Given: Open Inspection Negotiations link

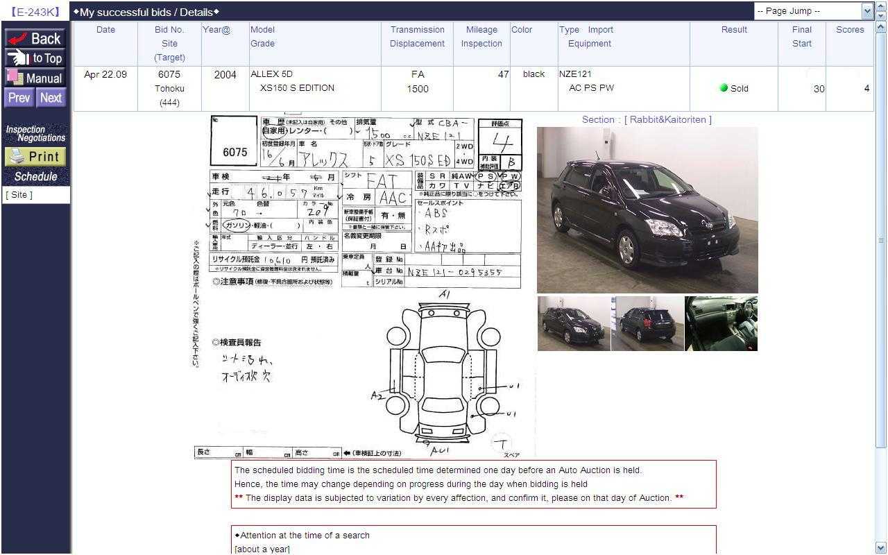Looking at the screenshot, I should (35, 134).
